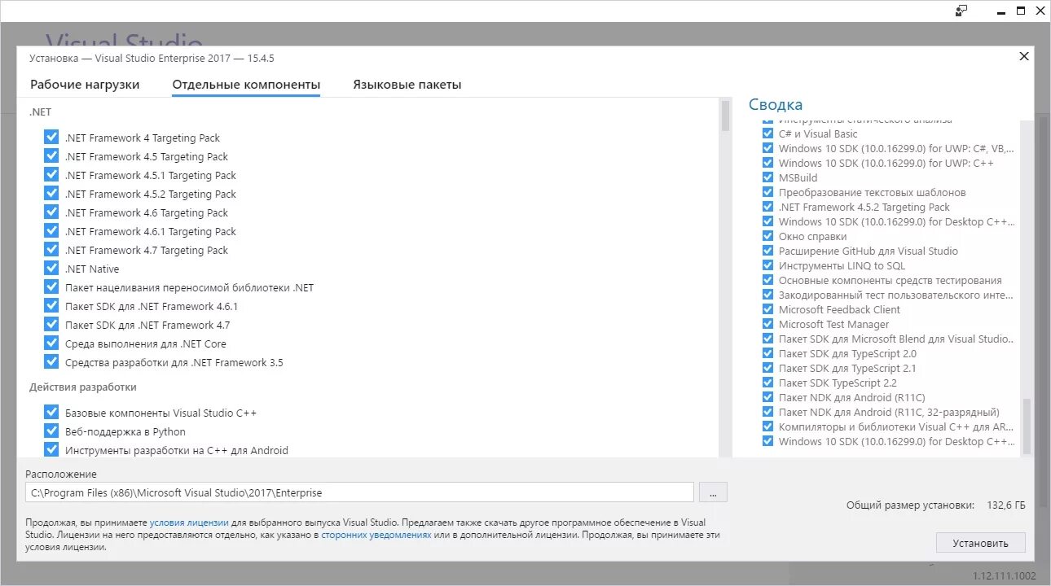Uncheck Среда выполнения для .NET Core
This screenshot has height=586, width=1051.
tap(52, 343)
